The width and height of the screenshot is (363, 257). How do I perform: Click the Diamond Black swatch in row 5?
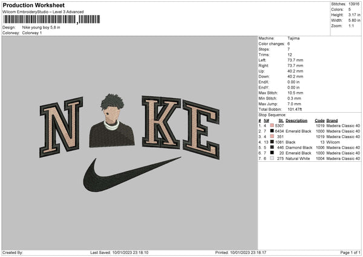coord(272,147)
